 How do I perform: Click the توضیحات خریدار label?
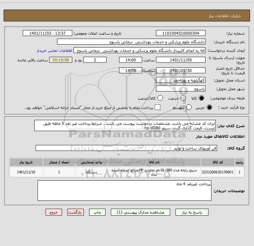pyautogui.click(x=229, y=191)
